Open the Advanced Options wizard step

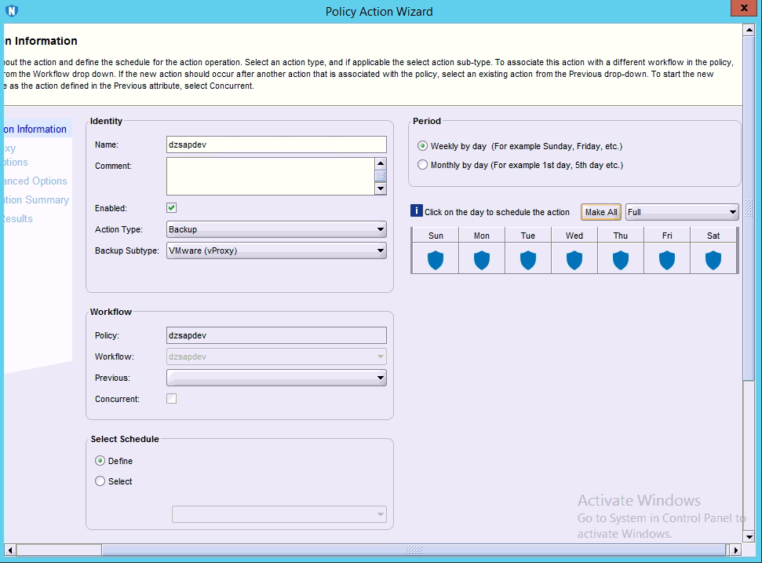(34, 181)
